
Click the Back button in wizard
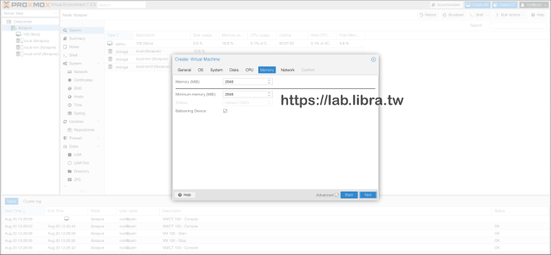[x=349, y=195]
